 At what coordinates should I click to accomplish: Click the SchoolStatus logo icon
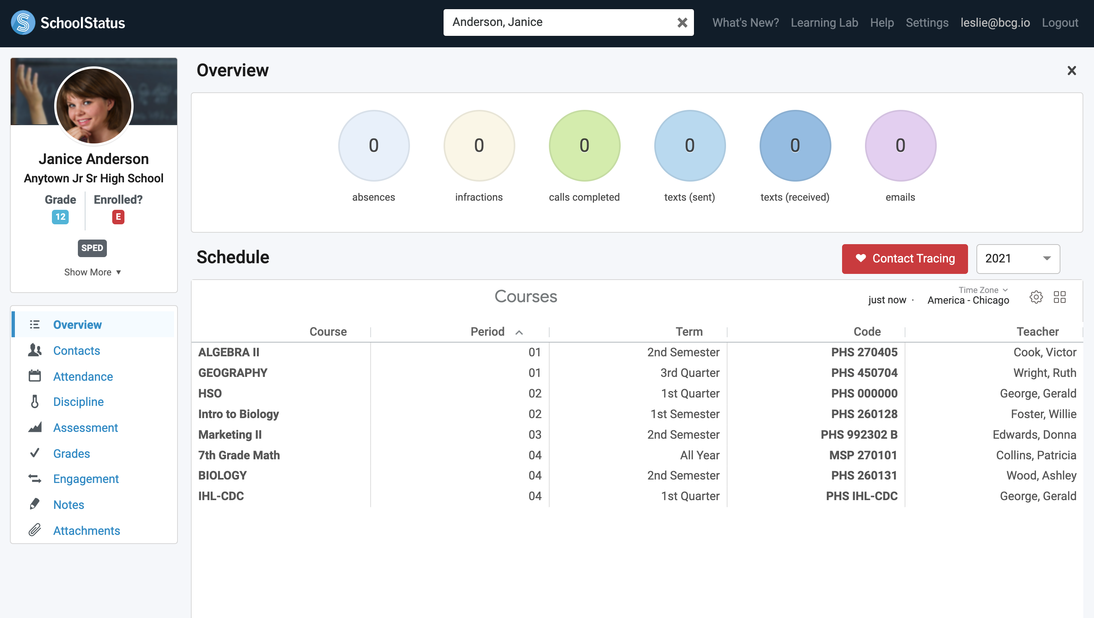pos(23,23)
